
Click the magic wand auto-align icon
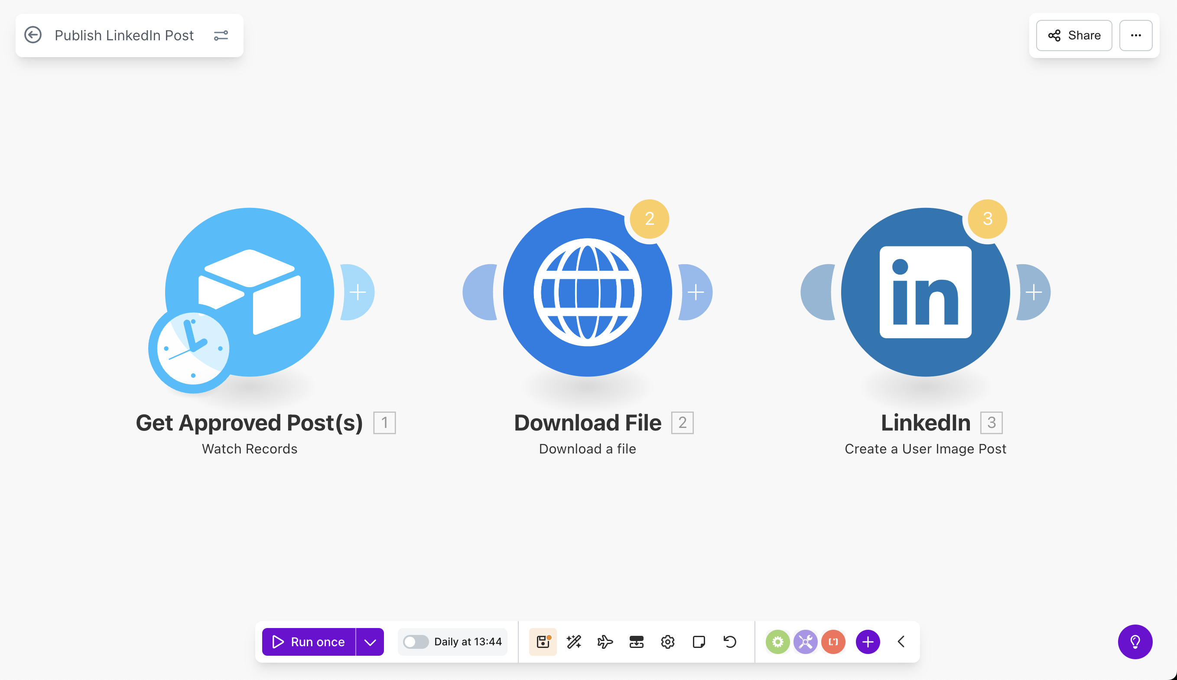coord(574,642)
